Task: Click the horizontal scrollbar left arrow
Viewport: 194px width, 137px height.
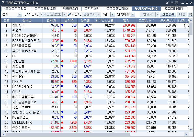Action: pos(4,134)
